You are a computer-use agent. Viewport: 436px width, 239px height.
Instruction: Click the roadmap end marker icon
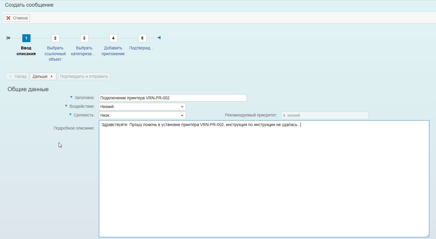point(159,38)
